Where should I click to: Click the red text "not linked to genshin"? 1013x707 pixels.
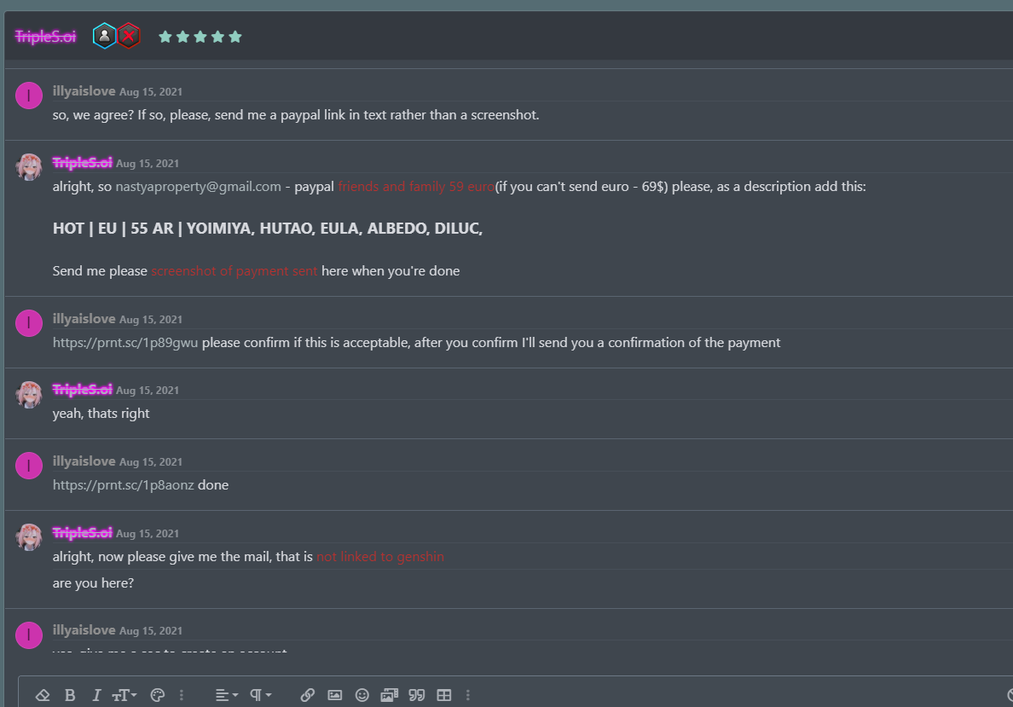(x=380, y=557)
